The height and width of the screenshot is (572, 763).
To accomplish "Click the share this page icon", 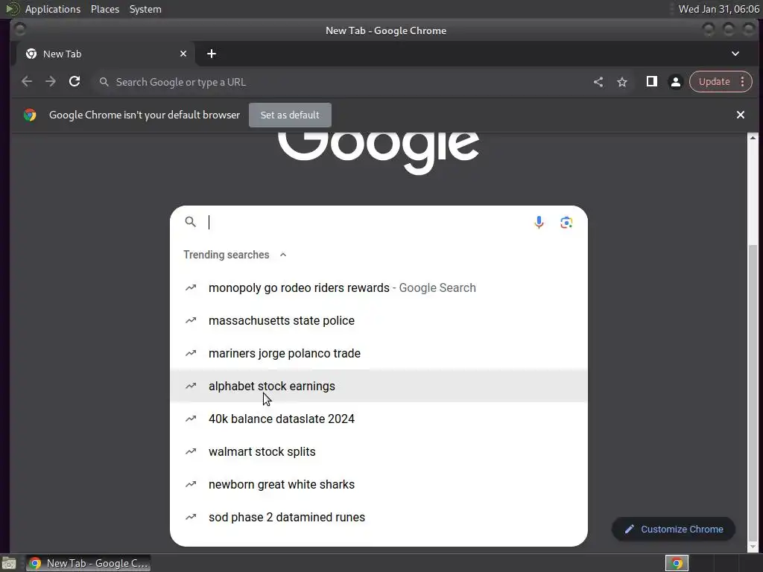I will pyautogui.click(x=598, y=82).
